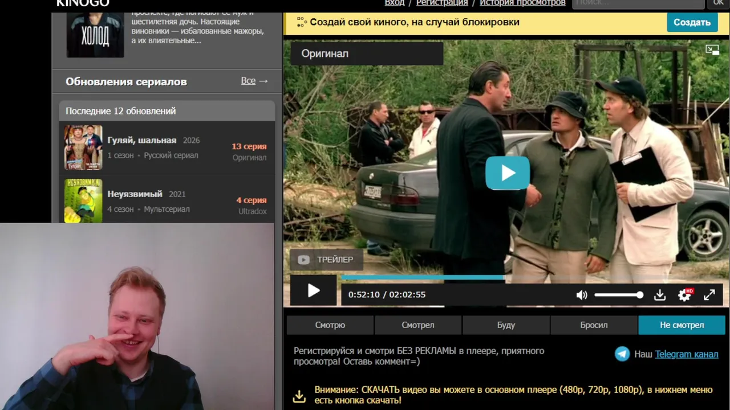Click the Последние 12 обновлений header
This screenshot has width=730, height=410.
167,111
